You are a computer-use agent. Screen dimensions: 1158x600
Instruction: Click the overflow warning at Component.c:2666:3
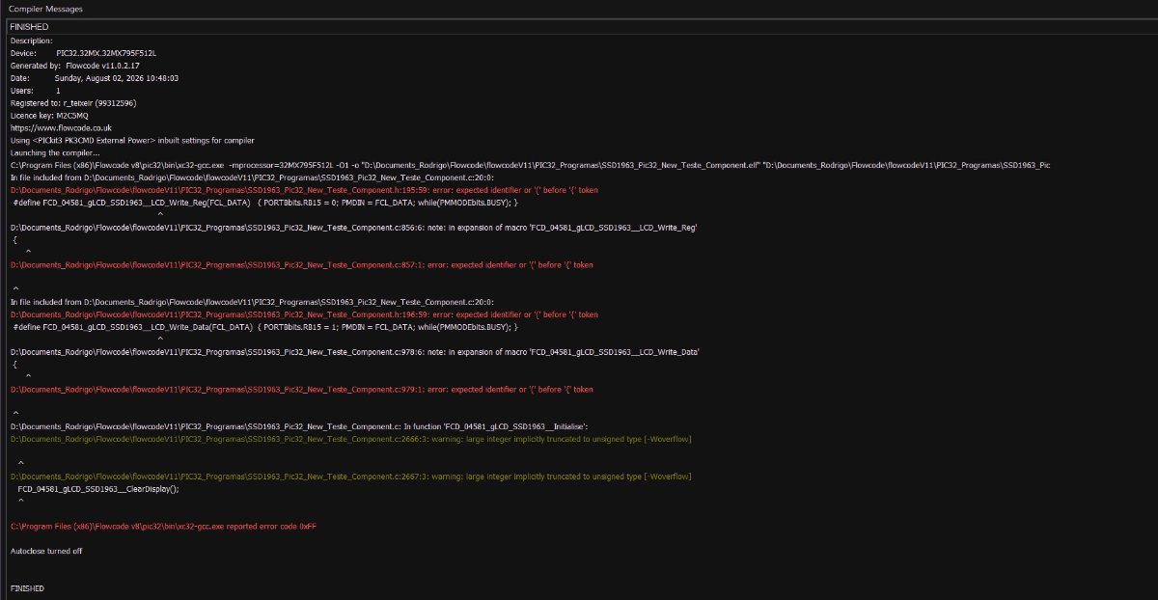[350, 439]
